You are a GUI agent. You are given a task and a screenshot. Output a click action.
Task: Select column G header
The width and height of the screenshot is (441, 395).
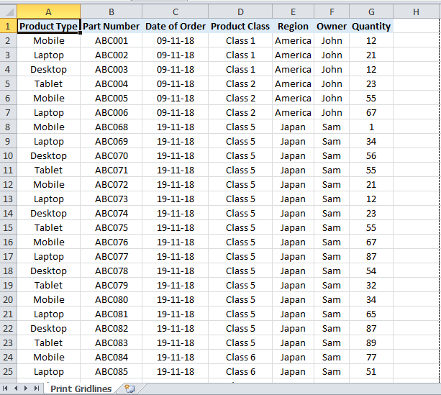(x=371, y=12)
